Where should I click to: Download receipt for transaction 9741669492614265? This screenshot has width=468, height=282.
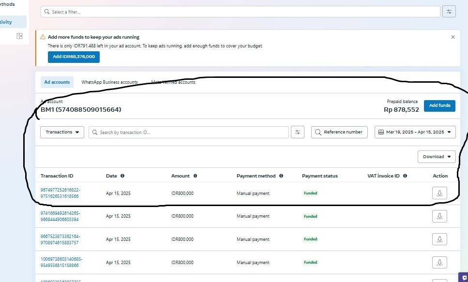[439, 216]
